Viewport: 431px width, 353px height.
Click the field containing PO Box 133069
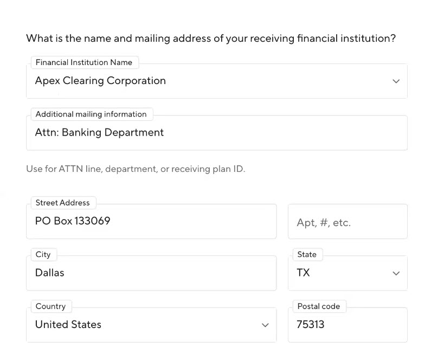(151, 221)
